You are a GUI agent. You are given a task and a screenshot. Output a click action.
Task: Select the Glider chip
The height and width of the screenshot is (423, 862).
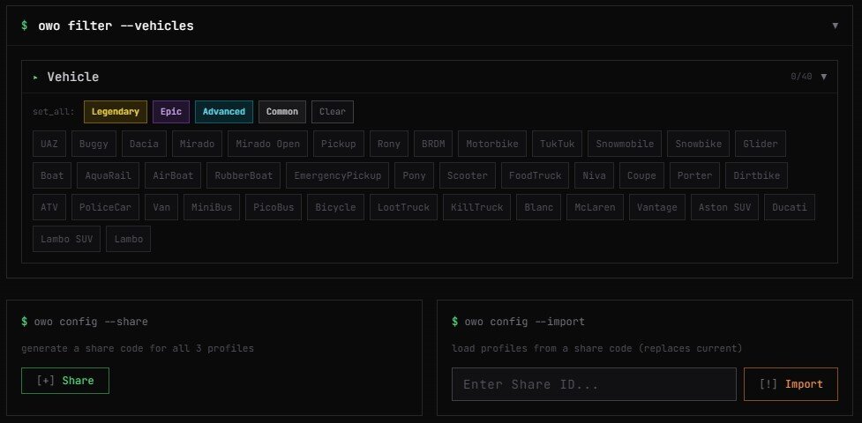[761, 144]
